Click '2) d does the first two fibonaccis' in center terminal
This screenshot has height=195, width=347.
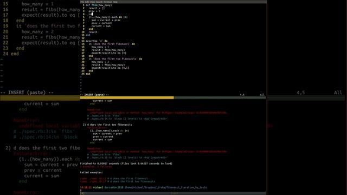click(107, 125)
